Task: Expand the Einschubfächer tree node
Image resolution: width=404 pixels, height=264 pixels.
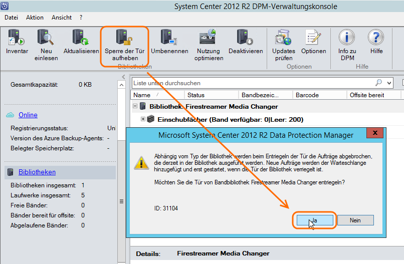Action: click(143, 119)
